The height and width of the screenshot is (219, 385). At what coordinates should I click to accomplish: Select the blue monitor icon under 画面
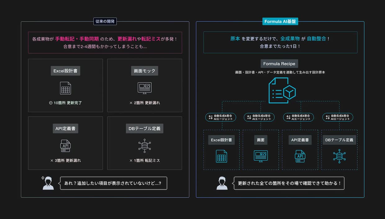(260, 156)
